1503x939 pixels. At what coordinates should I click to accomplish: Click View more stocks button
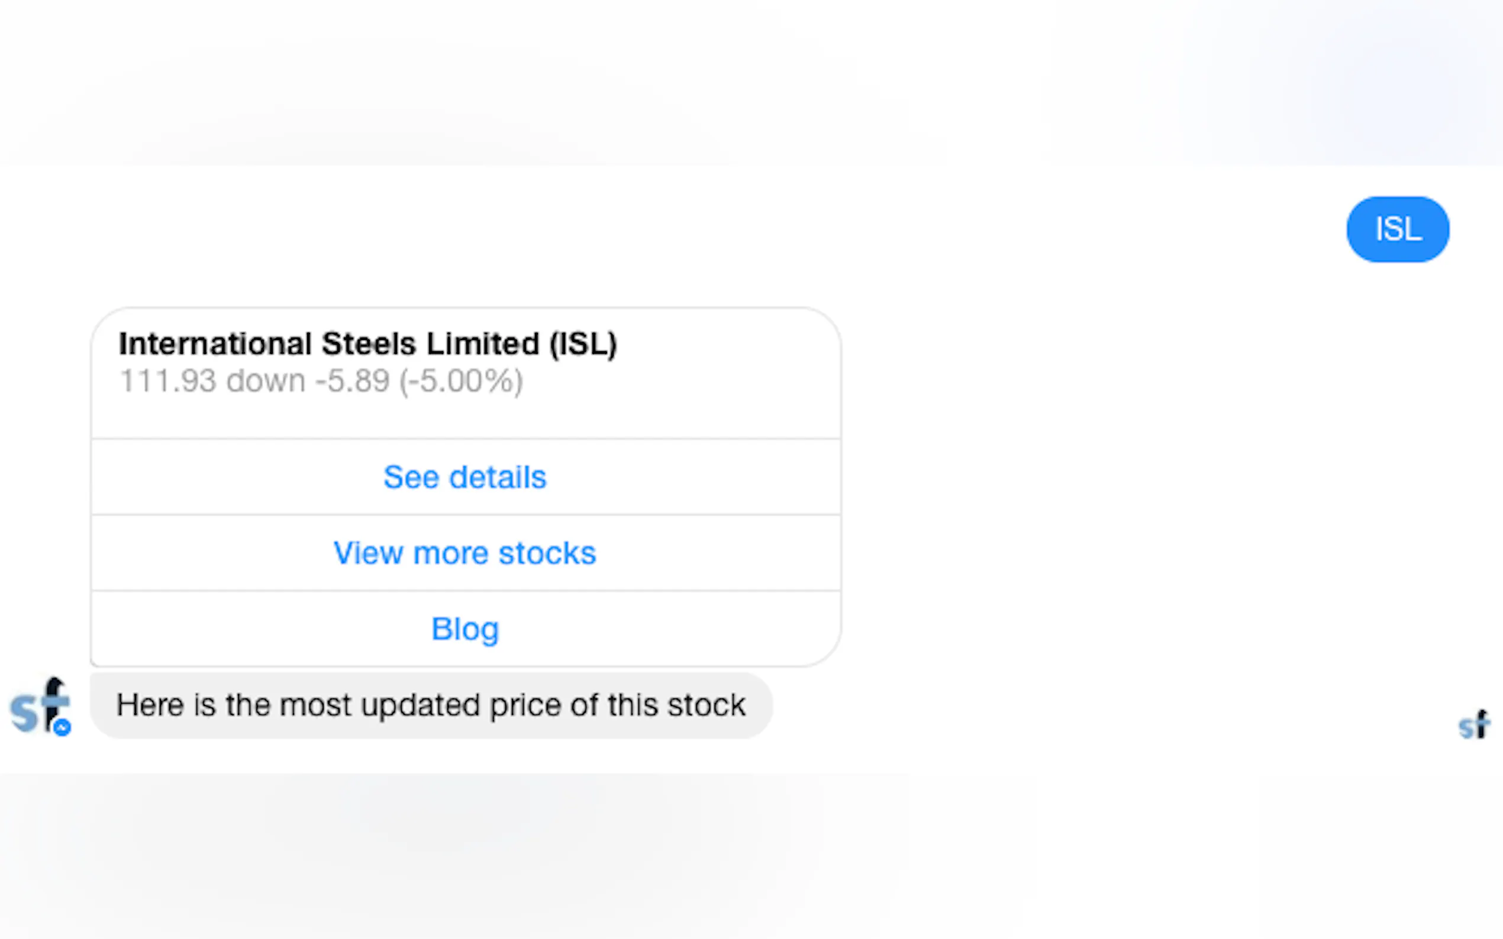pyautogui.click(x=465, y=553)
